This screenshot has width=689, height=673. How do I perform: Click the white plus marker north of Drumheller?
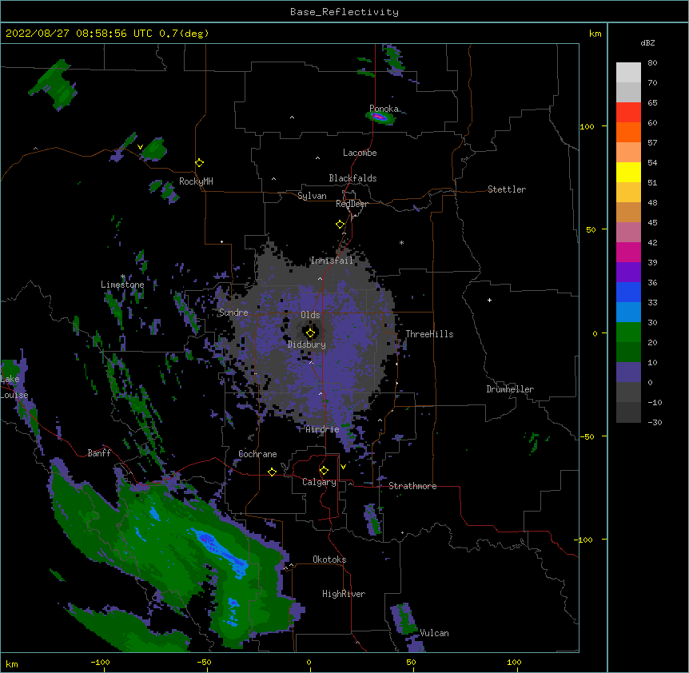coord(489,300)
